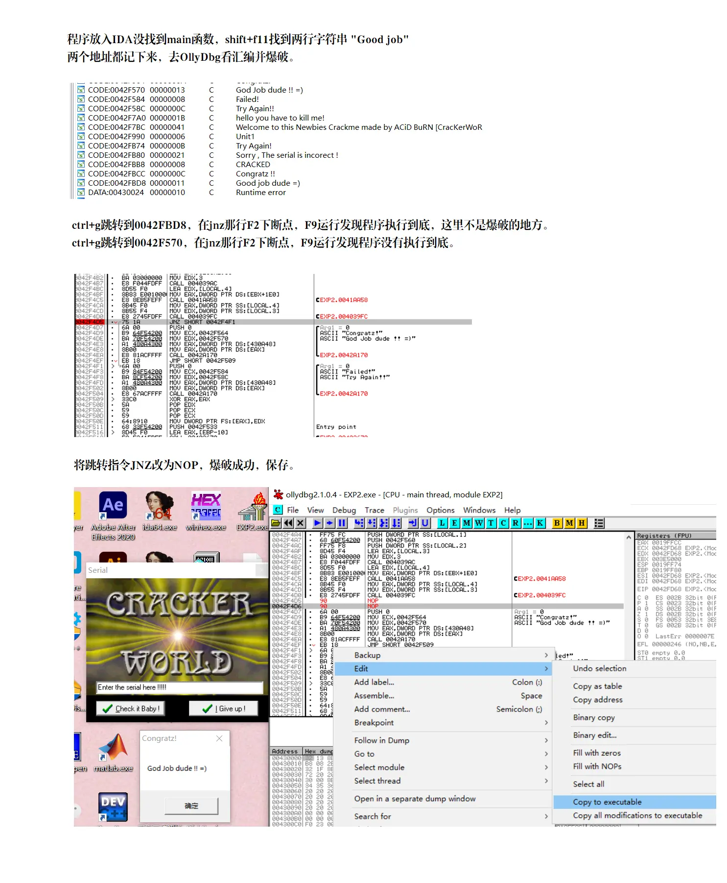Click the Trace into toolbar icon

click(x=384, y=523)
